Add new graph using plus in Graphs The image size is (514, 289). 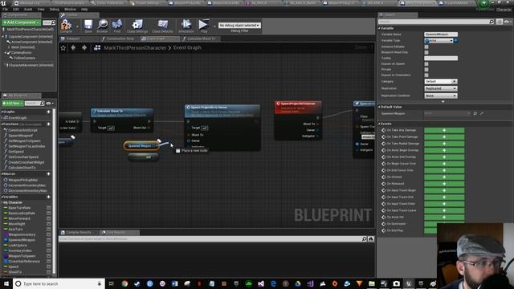[48, 112]
